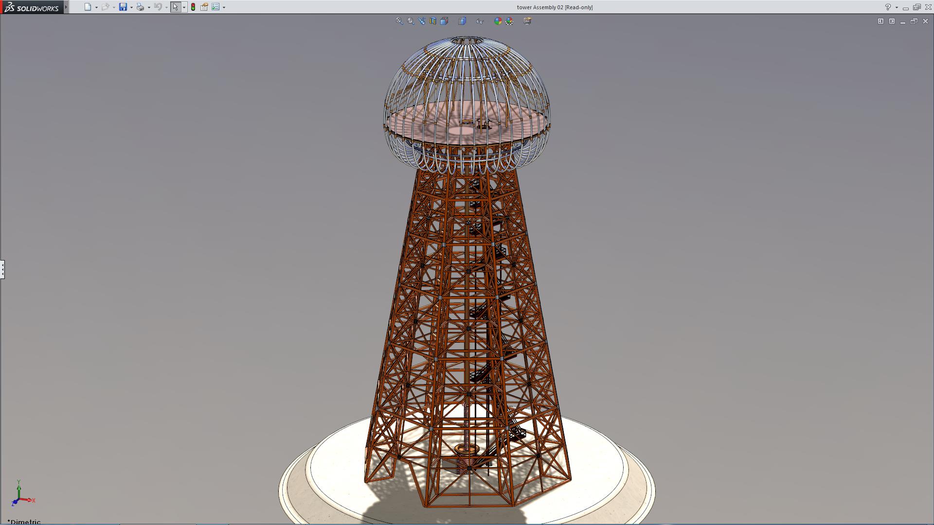Open the View Orientation cube icon
The width and height of the screenshot is (934, 525).
tap(444, 21)
